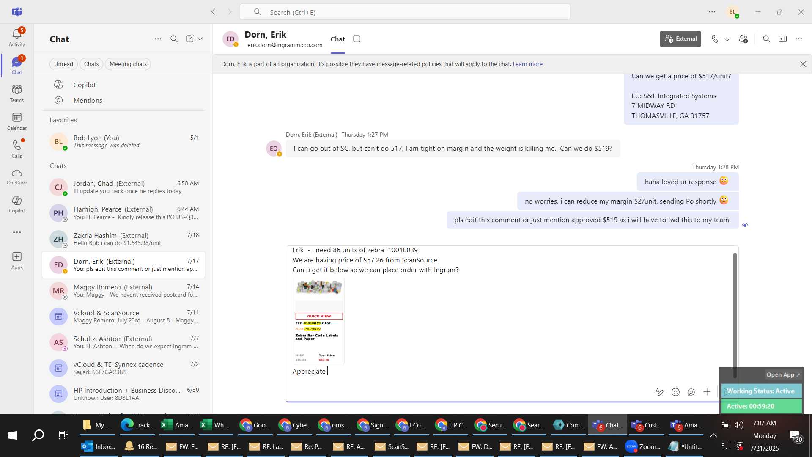This screenshot has width=812, height=457.
Task: Open OneDrive in the left rail
Action: [17, 177]
